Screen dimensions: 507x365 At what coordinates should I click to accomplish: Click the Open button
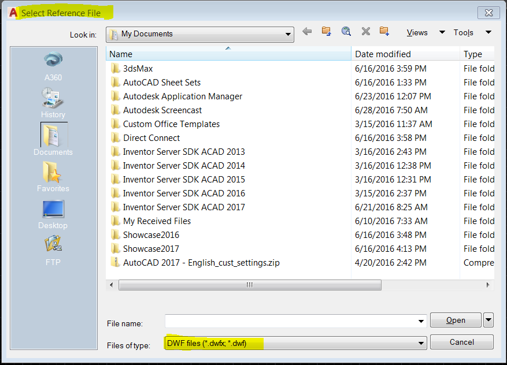click(x=456, y=320)
